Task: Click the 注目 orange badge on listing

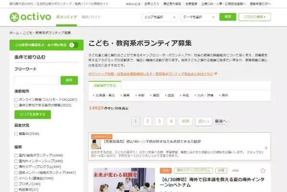Action: pyautogui.click(x=166, y=171)
